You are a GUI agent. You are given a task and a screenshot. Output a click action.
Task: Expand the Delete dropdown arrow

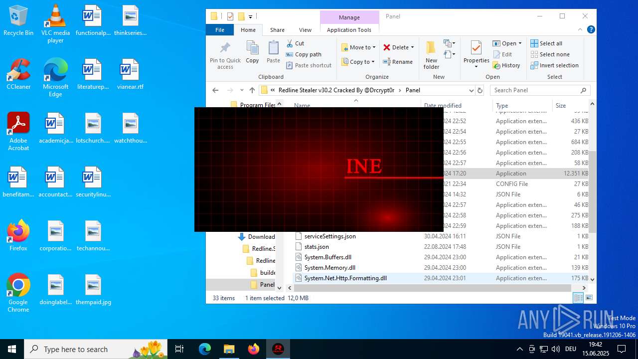[x=412, y=47]
